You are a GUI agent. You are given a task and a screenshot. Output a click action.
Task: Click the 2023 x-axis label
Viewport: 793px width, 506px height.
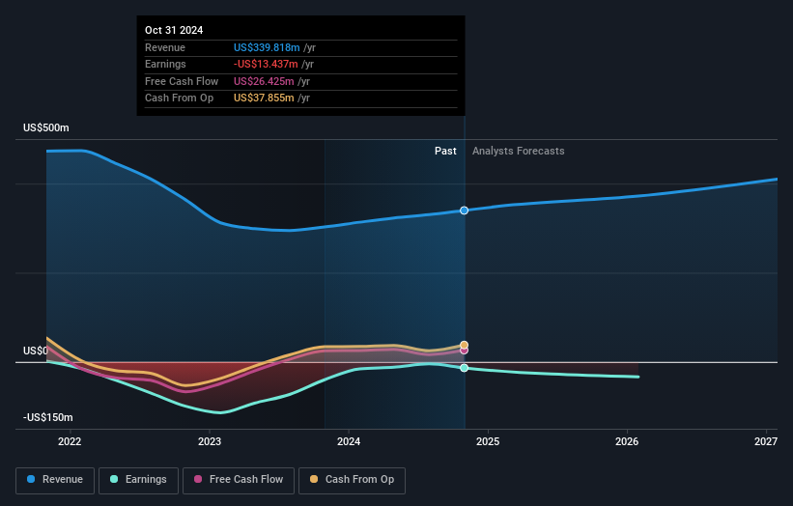tap(210, 441)
